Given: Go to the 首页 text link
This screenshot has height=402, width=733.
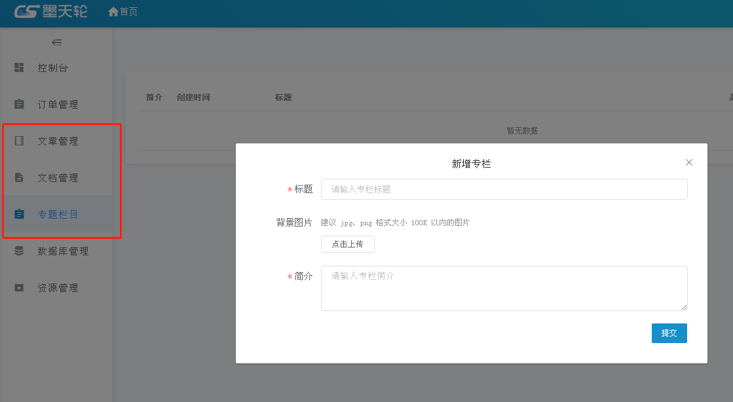Looking at the screenshot, I should pos(129,12).
